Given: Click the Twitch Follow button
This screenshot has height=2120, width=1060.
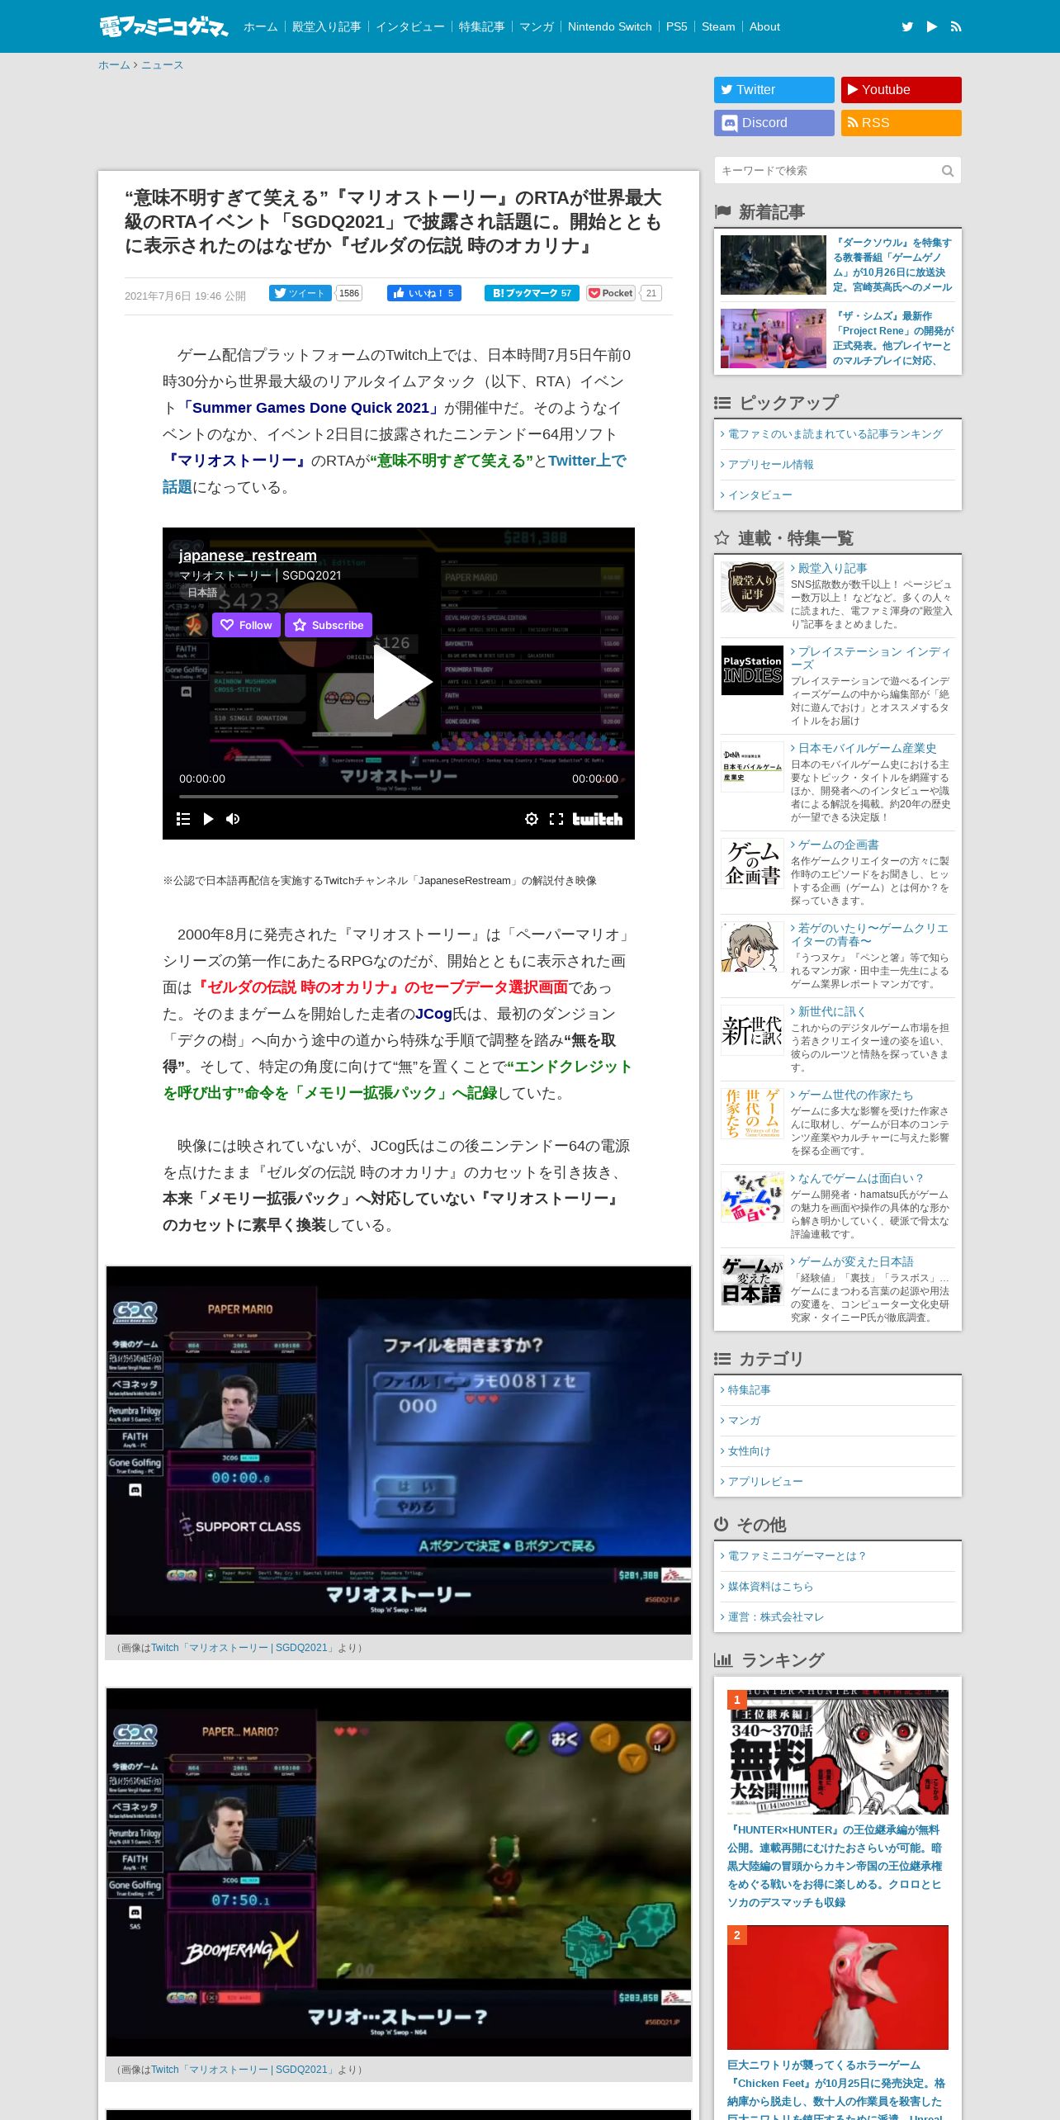Looking at the screenshot, I should [x=246, y=625].
